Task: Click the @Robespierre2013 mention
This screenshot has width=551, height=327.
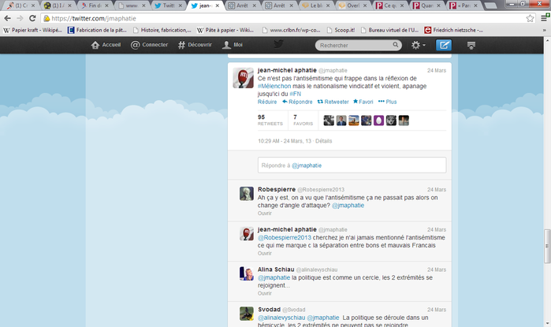Action: pos(285,237)
